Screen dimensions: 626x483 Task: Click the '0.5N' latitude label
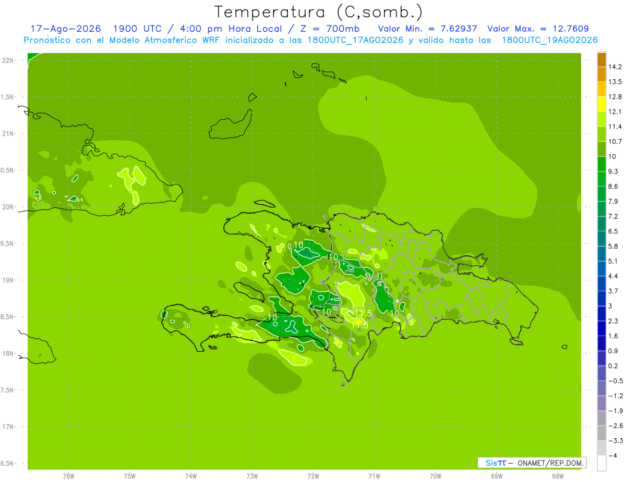coord(8,170)
